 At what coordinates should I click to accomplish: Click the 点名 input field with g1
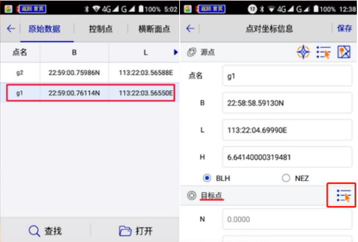point(288,76)
